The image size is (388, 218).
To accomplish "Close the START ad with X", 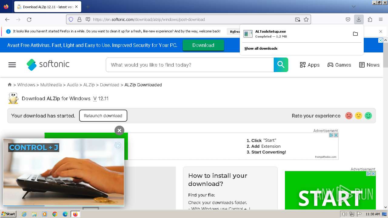I will coord(373,173).
